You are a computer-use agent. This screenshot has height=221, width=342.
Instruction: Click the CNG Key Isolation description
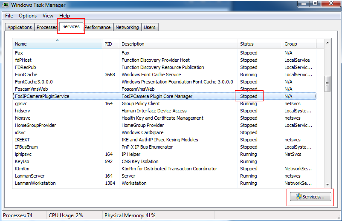coord(140,161)
